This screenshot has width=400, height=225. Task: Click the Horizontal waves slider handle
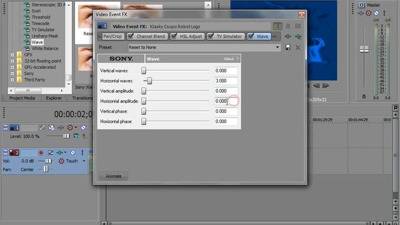click(x=149, y=81)
